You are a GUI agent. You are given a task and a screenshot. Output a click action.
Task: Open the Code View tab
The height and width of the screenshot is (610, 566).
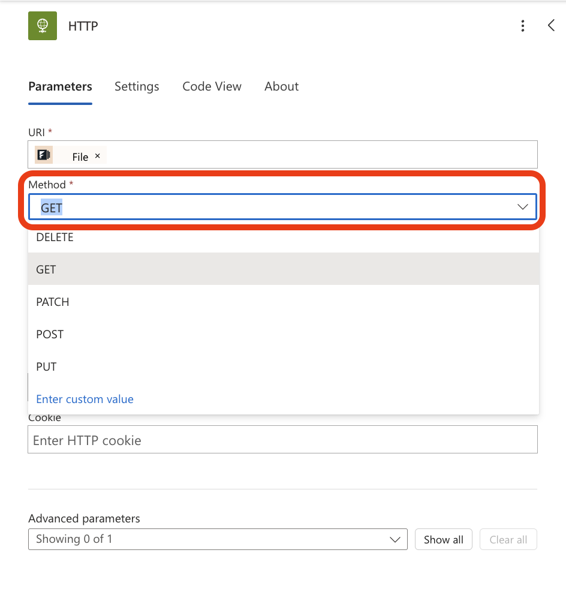tap(212, 86)
